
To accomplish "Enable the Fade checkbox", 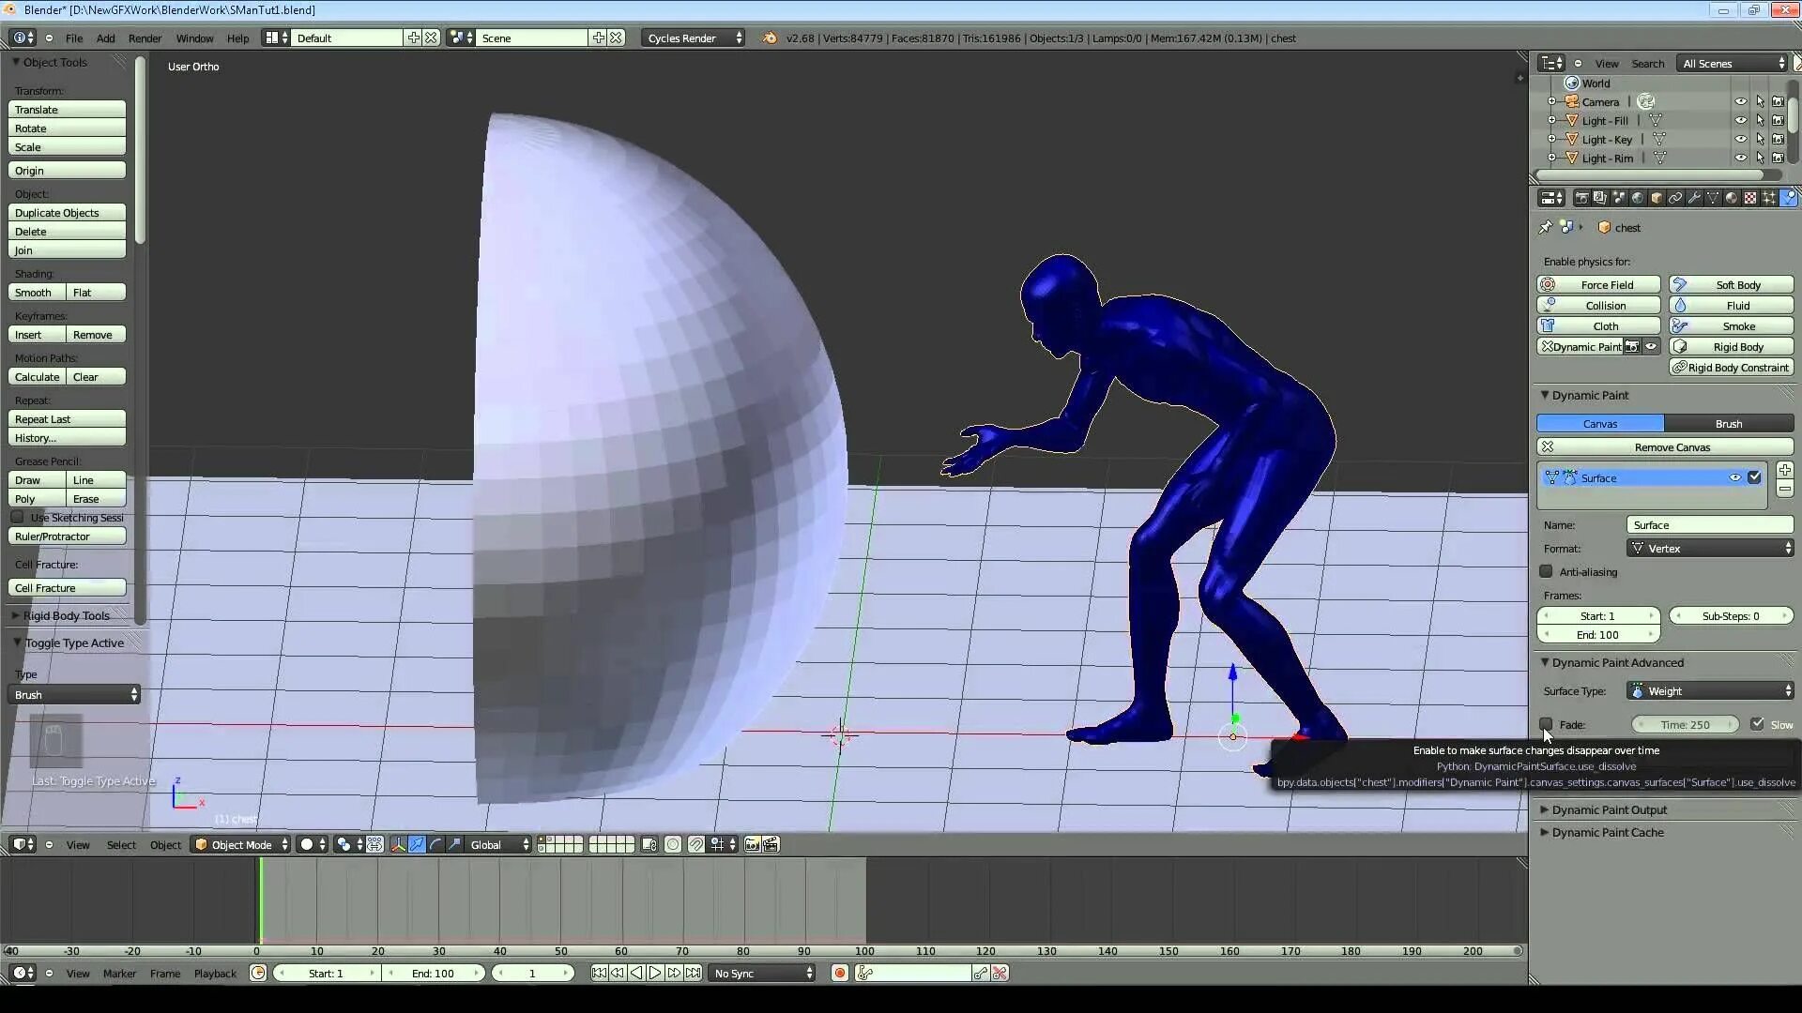I will pyautogui.click(x=1546, y=724).
